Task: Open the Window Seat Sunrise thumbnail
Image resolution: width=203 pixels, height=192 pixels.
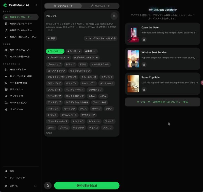Action: pyautogui.click(x=133, y=59)
